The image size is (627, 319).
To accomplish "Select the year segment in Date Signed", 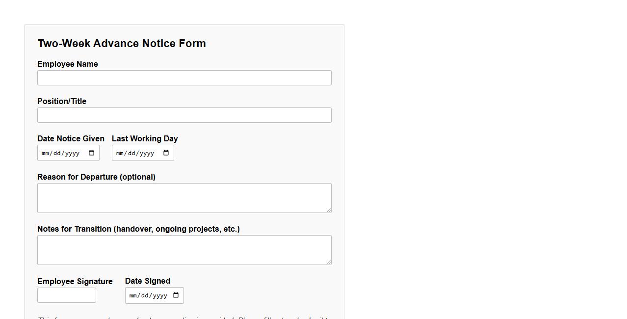I will click(160, 295).
